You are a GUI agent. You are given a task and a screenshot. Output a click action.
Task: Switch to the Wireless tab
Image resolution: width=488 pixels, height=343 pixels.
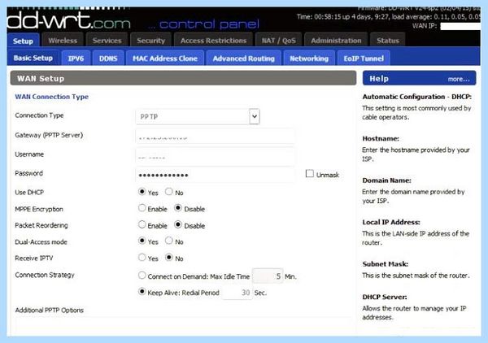click(63, 41)
